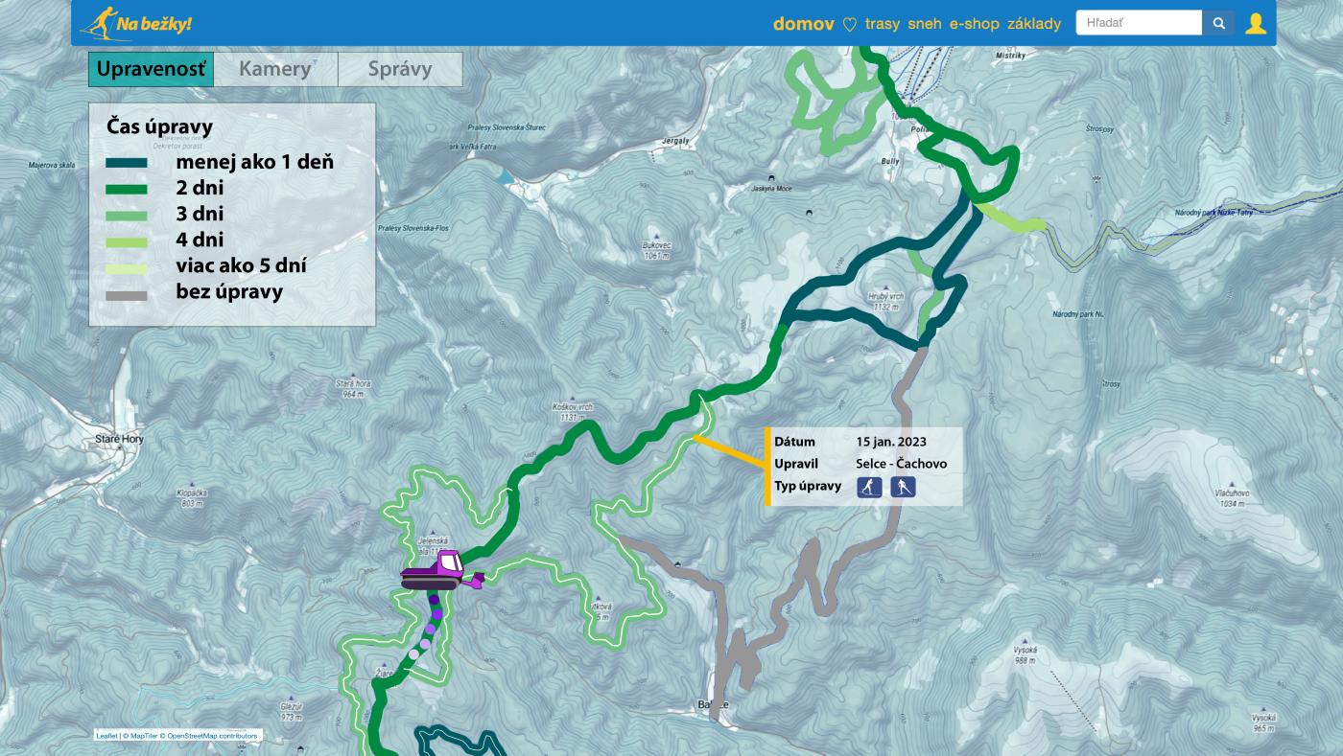The height and width of the screenshot is (756, 1343).
Task: Click the '4 dni' legend color swatch
Action: click(127, 241)
